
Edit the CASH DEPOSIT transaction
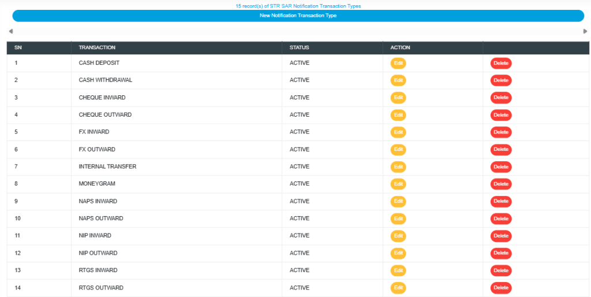(398, 63)
